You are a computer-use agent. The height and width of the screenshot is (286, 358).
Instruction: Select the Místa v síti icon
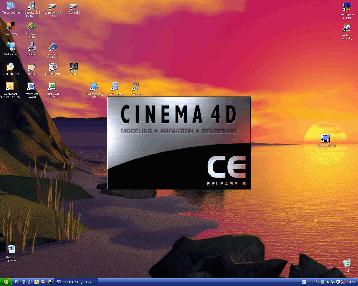(x=11, y=49)
